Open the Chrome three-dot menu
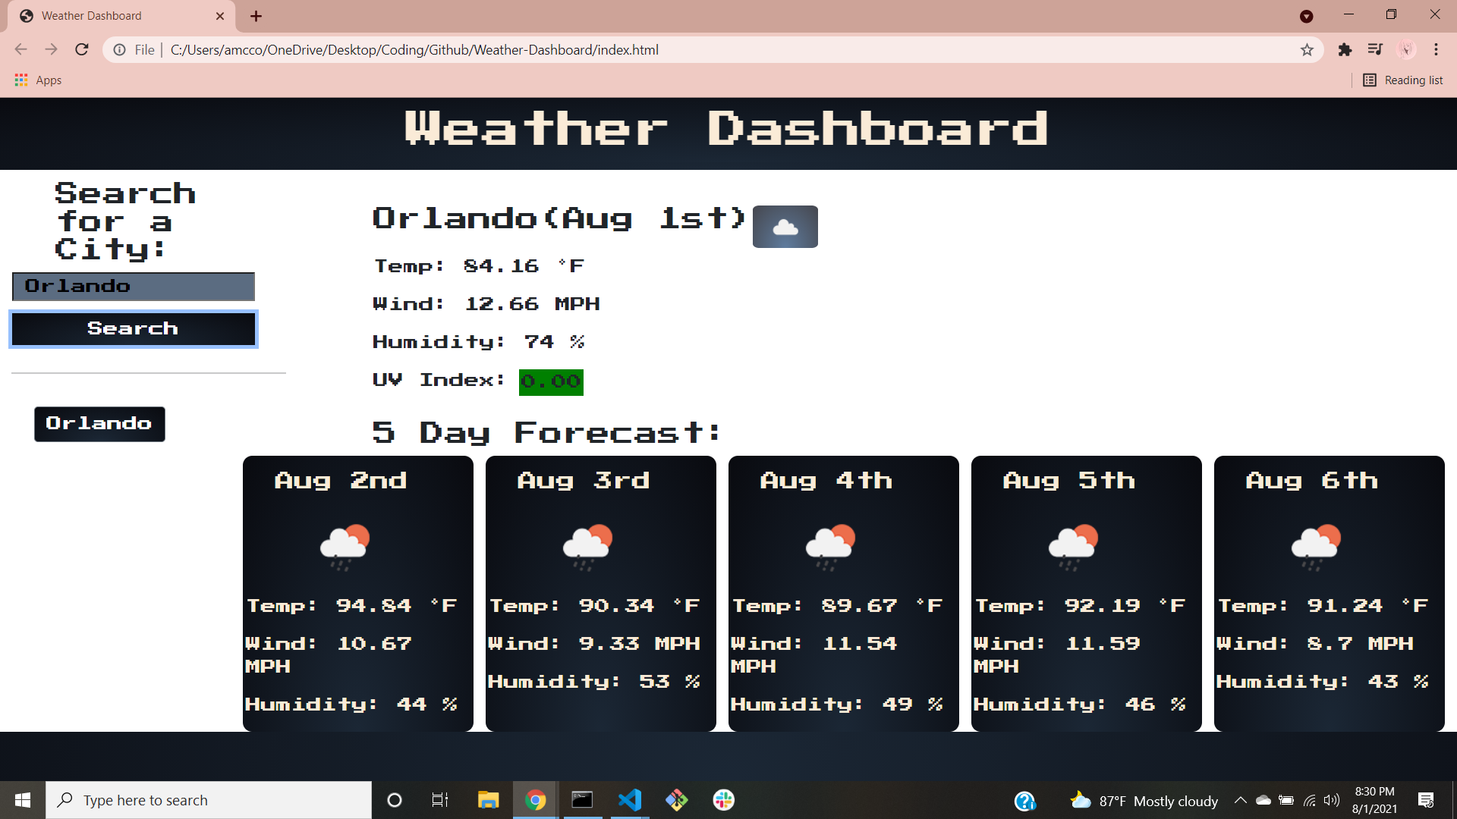This screenshot has height=819, width=1457. 1437,49
